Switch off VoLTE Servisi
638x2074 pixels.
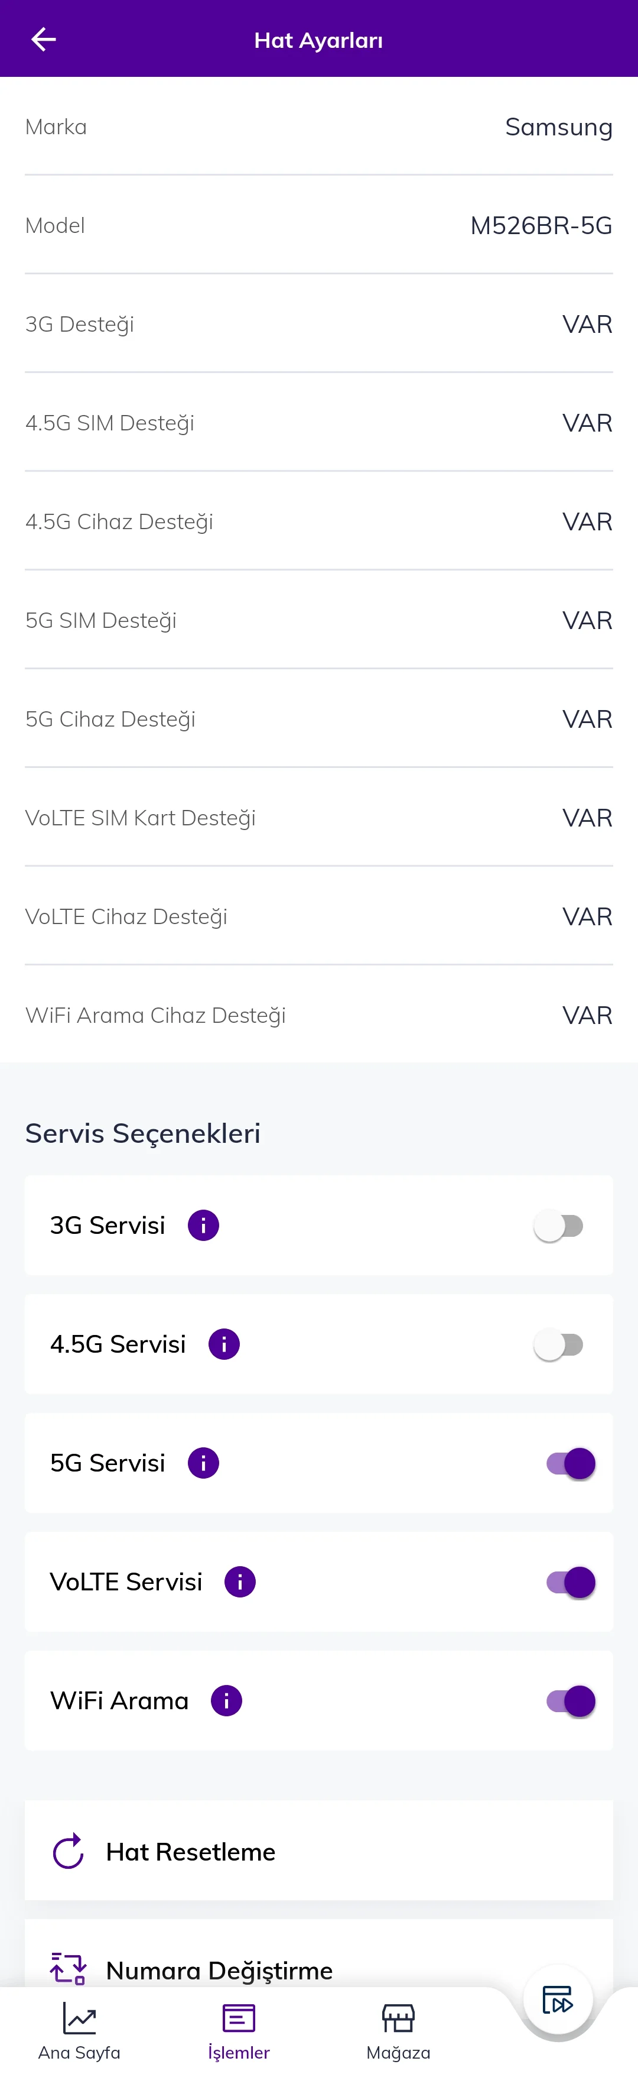pyautogui.click(x=571, y=1582)
